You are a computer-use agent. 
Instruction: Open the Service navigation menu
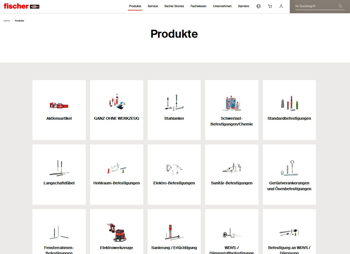[153, 6]
